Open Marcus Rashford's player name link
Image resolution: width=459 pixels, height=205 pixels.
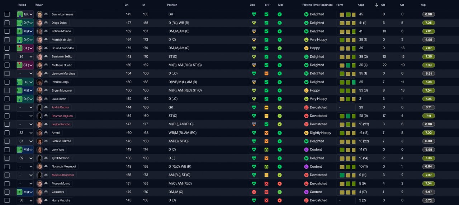(x=63, y=175)
